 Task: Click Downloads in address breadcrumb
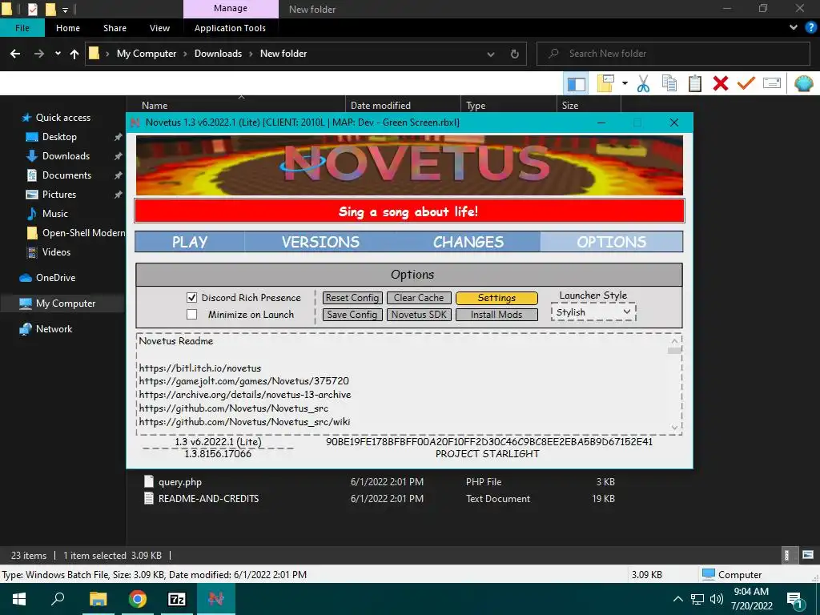218,54
